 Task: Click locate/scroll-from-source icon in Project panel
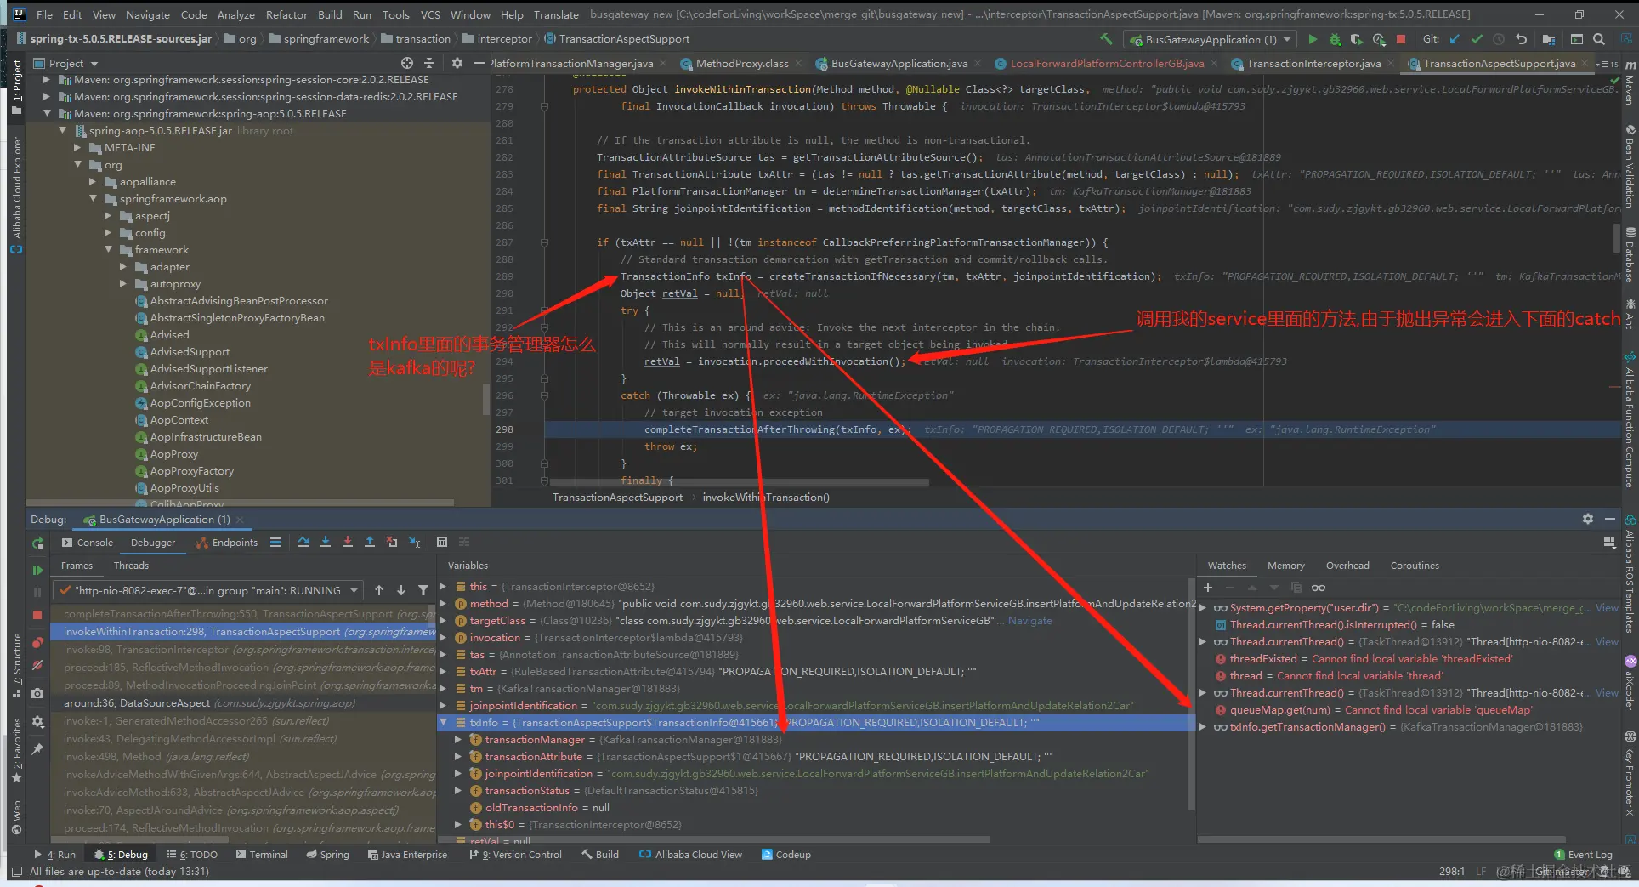[407, 63]
